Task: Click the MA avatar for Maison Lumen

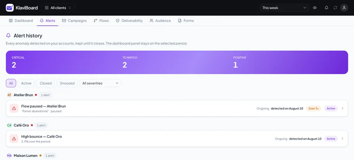Action: 9,156
